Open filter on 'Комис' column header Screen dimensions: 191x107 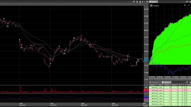177,85
